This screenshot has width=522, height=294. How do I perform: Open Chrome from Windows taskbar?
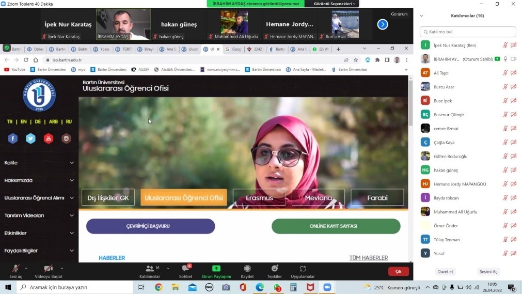(159, 287)
